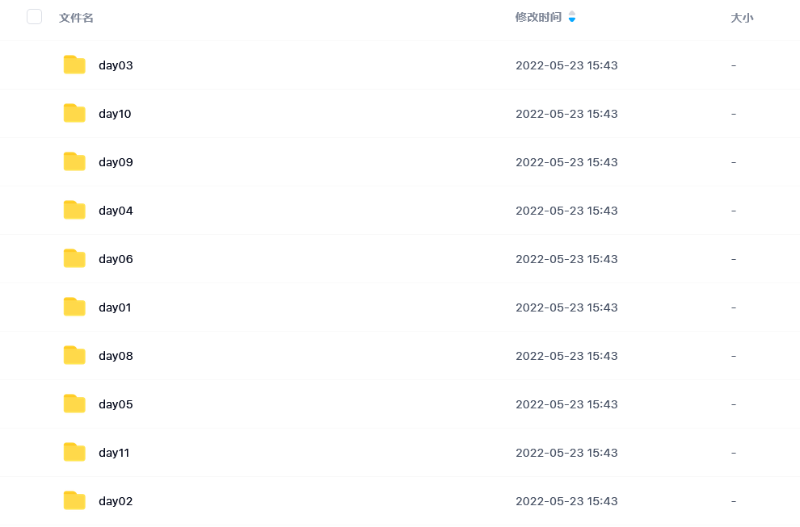Screen dimensions: 800x527
Task: Click the day04 folder icon
Action: [x=74, y=210]
